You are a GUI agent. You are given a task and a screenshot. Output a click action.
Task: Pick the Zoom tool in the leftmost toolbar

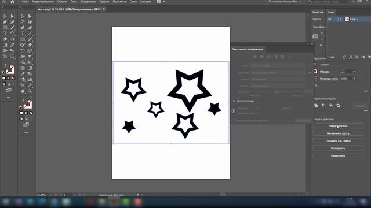pos(12,57)
